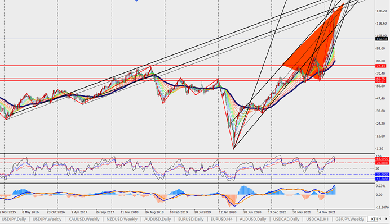Go to the NZDUSD,Weekly chart tab
This screenshot has height=224, width=390.
click(122, 219)
